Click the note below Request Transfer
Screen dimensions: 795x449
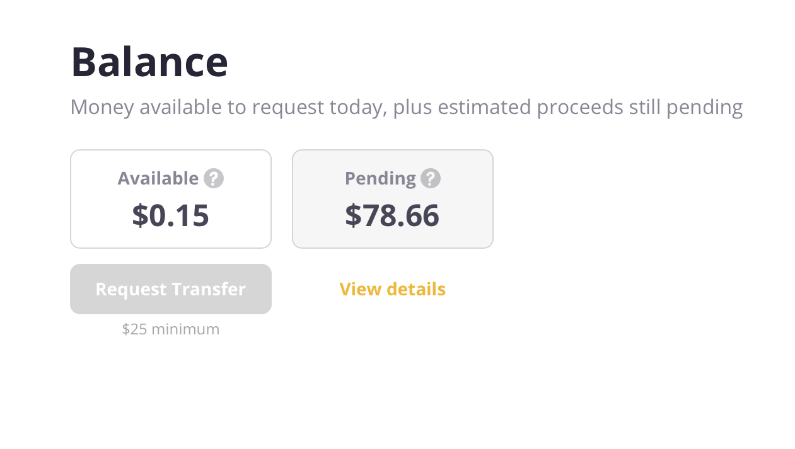coord(171,329)
